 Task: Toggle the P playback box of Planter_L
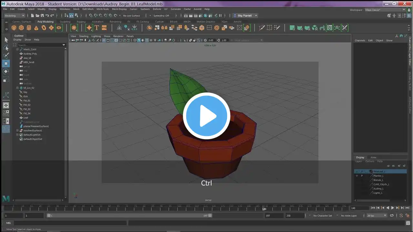tap(362, 176)
